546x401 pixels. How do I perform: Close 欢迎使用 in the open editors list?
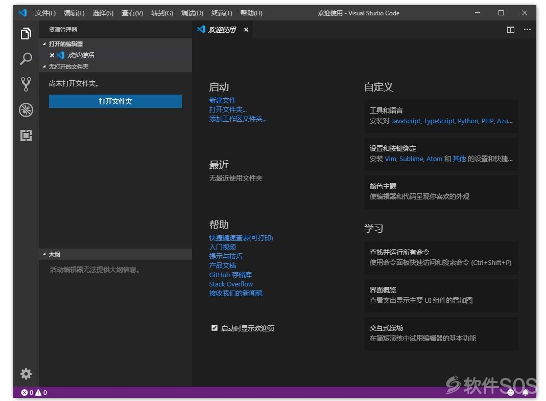[52, 55]
